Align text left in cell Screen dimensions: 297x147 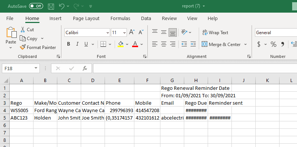155,44
